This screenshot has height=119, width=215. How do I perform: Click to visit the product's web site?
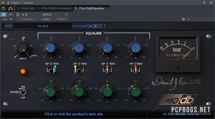(73, 114)
